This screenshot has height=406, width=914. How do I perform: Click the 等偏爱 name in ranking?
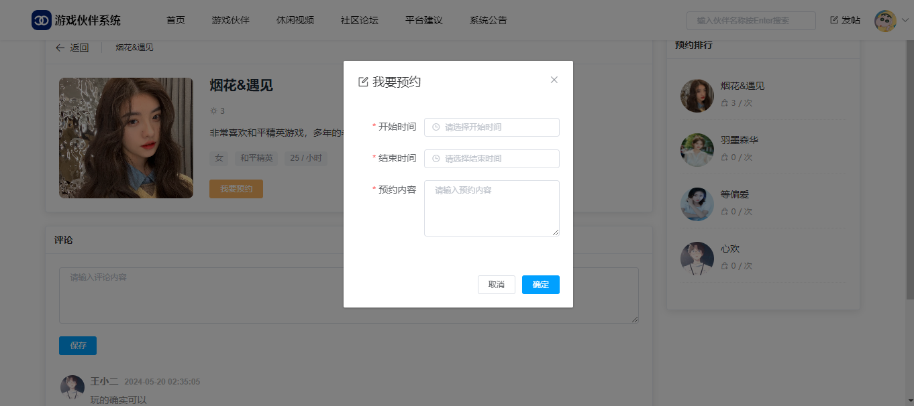pyautogui.click(x=735, y=194)
